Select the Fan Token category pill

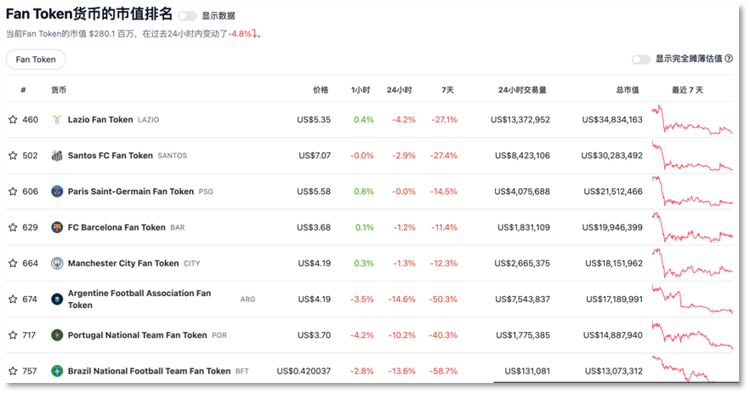(x=36, y=60)
